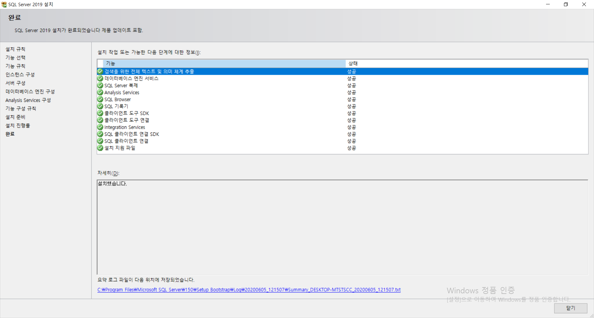The image size is (594, 318).
Task: Select the SQL Server 복제 feature row
Action: 342,85
